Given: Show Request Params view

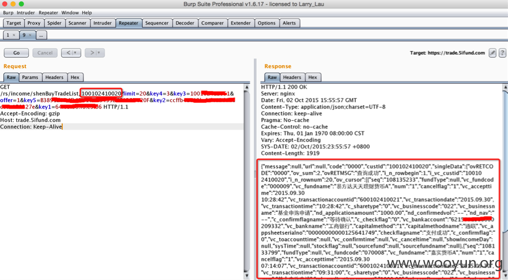Looking at the screenshot, I should [30, 77].
